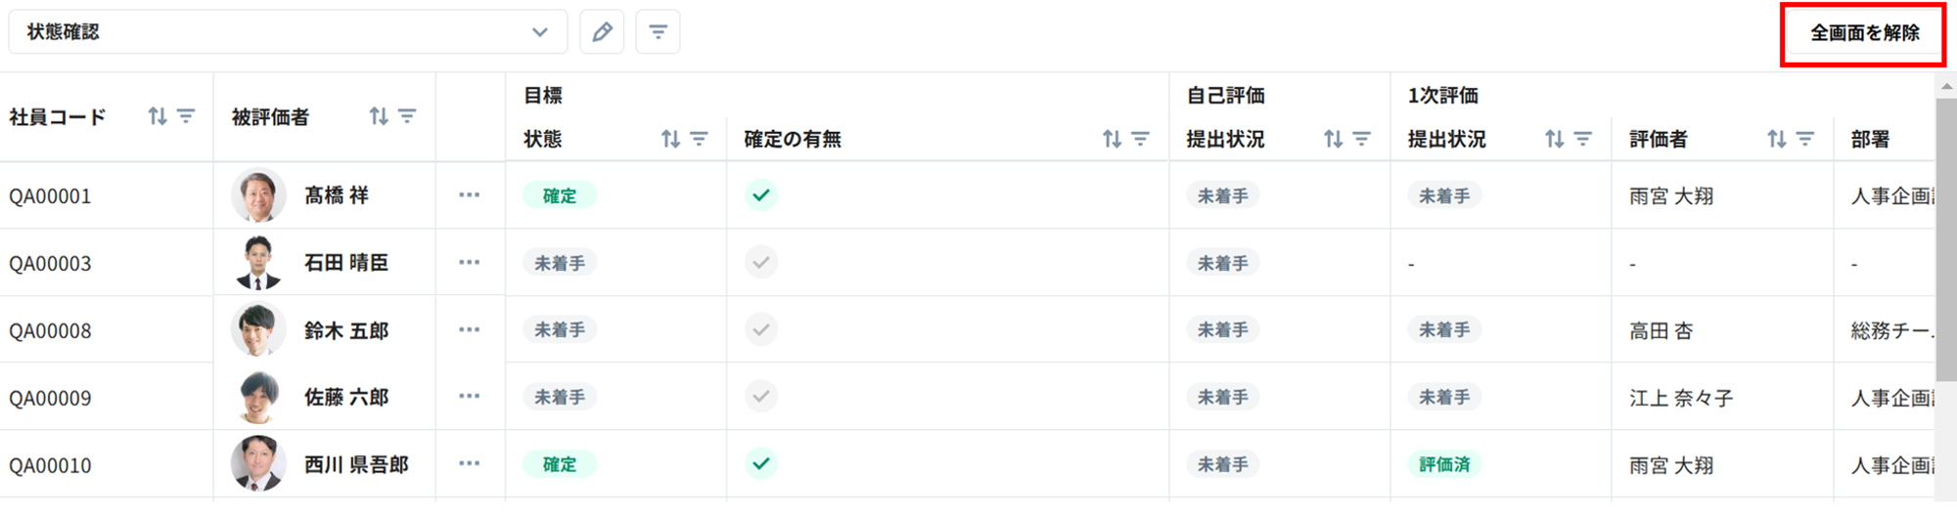Open the more options menu for 佐藤 六郎
The height and width of the screenshot is (516, 1957).
pyautogui.click(x=470, y=397)
